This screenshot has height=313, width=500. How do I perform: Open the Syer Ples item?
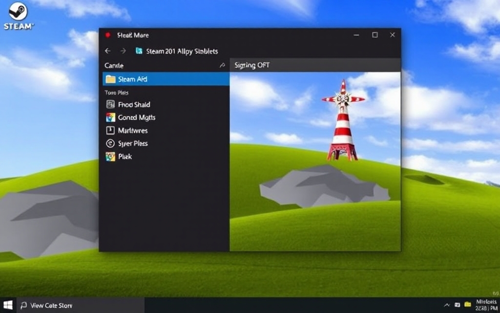coord(133,143)
